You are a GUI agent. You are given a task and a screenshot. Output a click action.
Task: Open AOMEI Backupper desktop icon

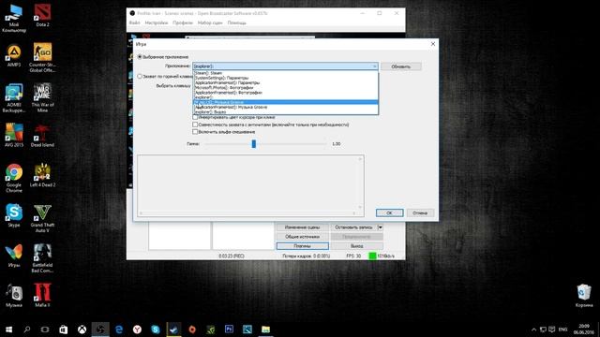point(14,97)
